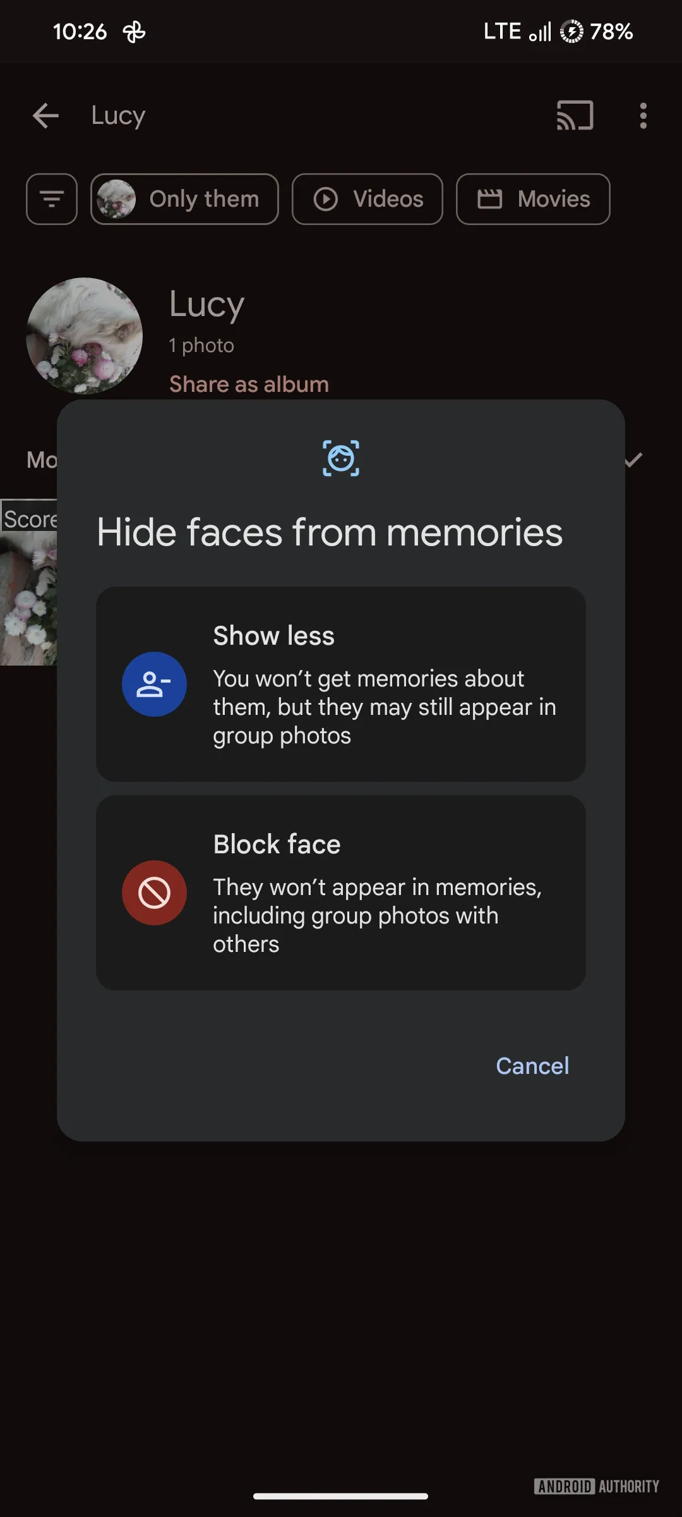Image resolution: width=682 pixels, height=1517 pixels.
Task: Tap the blue Show less person icon
Action: click(154, 684)
